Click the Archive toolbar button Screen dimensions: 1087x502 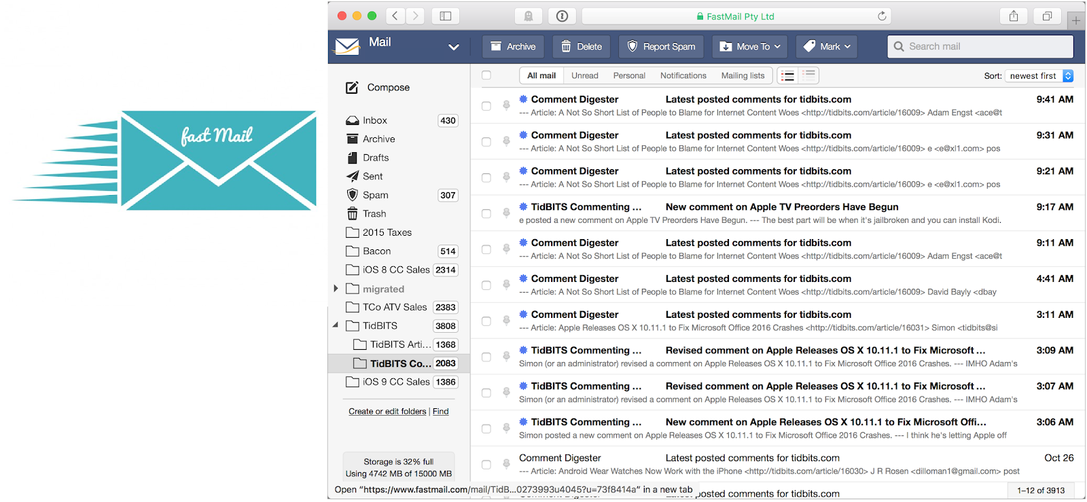(513, 47)
